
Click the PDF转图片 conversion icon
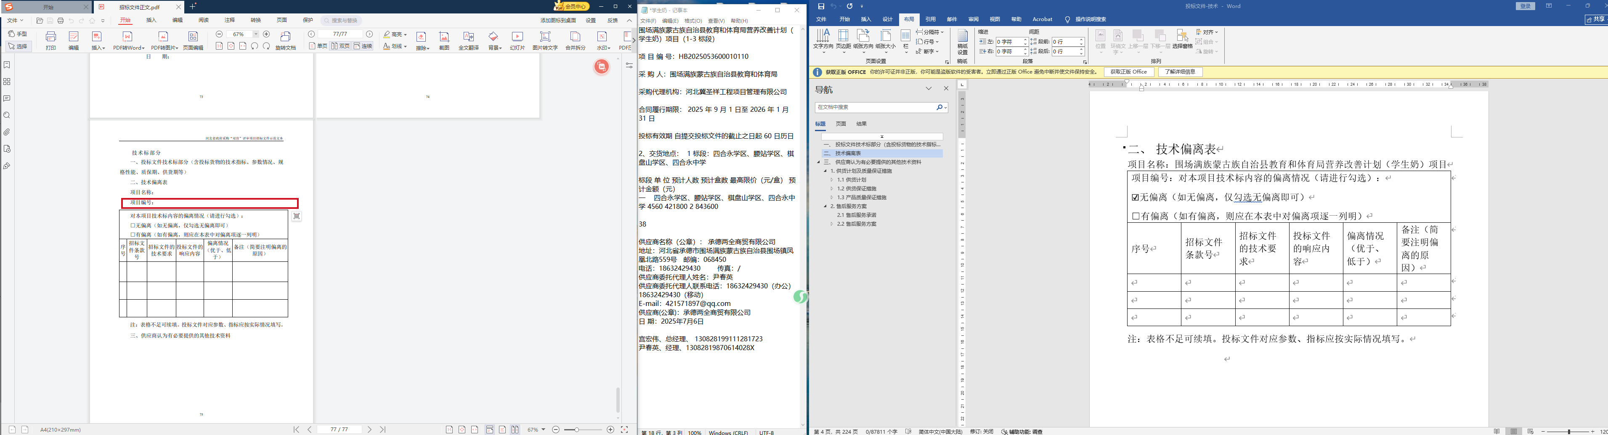tap(164, 37)
